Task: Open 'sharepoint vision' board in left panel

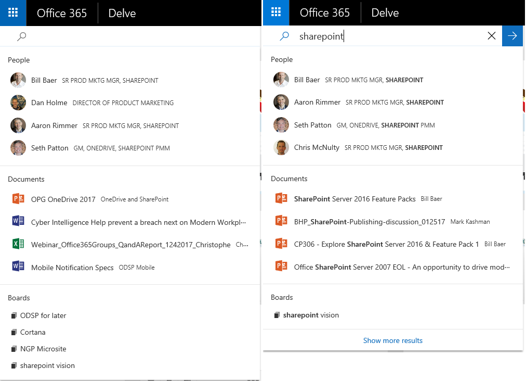Action: 47,365
